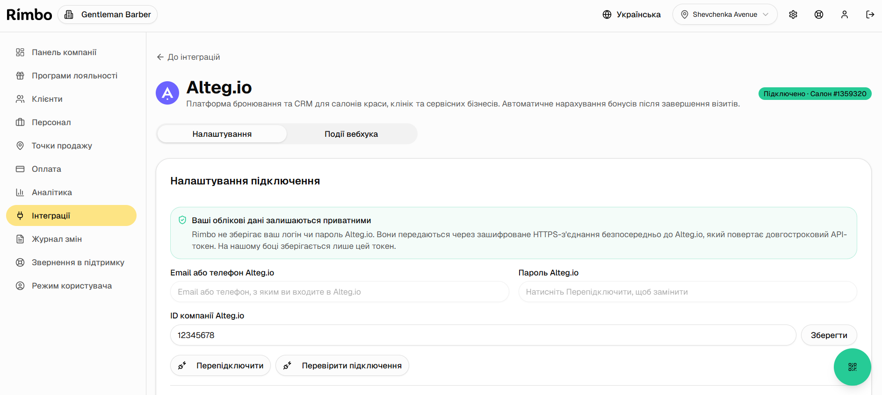
Task: Click the building icon beside Gentleman Barber
Action: 69,14
